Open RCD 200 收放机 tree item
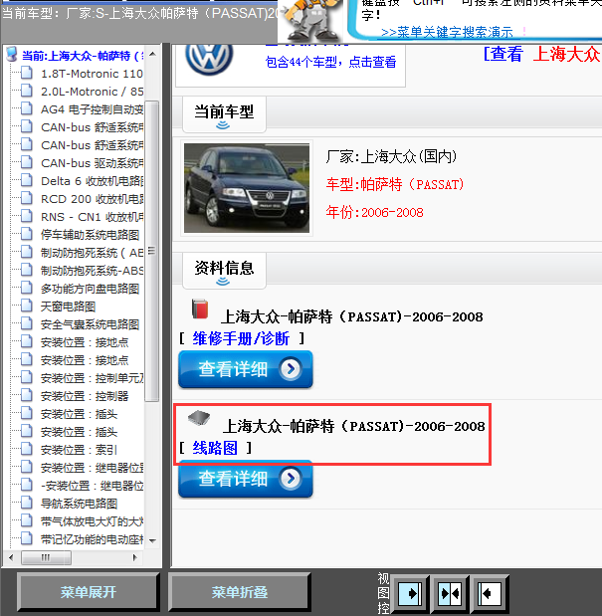 (x=92, y=199)
